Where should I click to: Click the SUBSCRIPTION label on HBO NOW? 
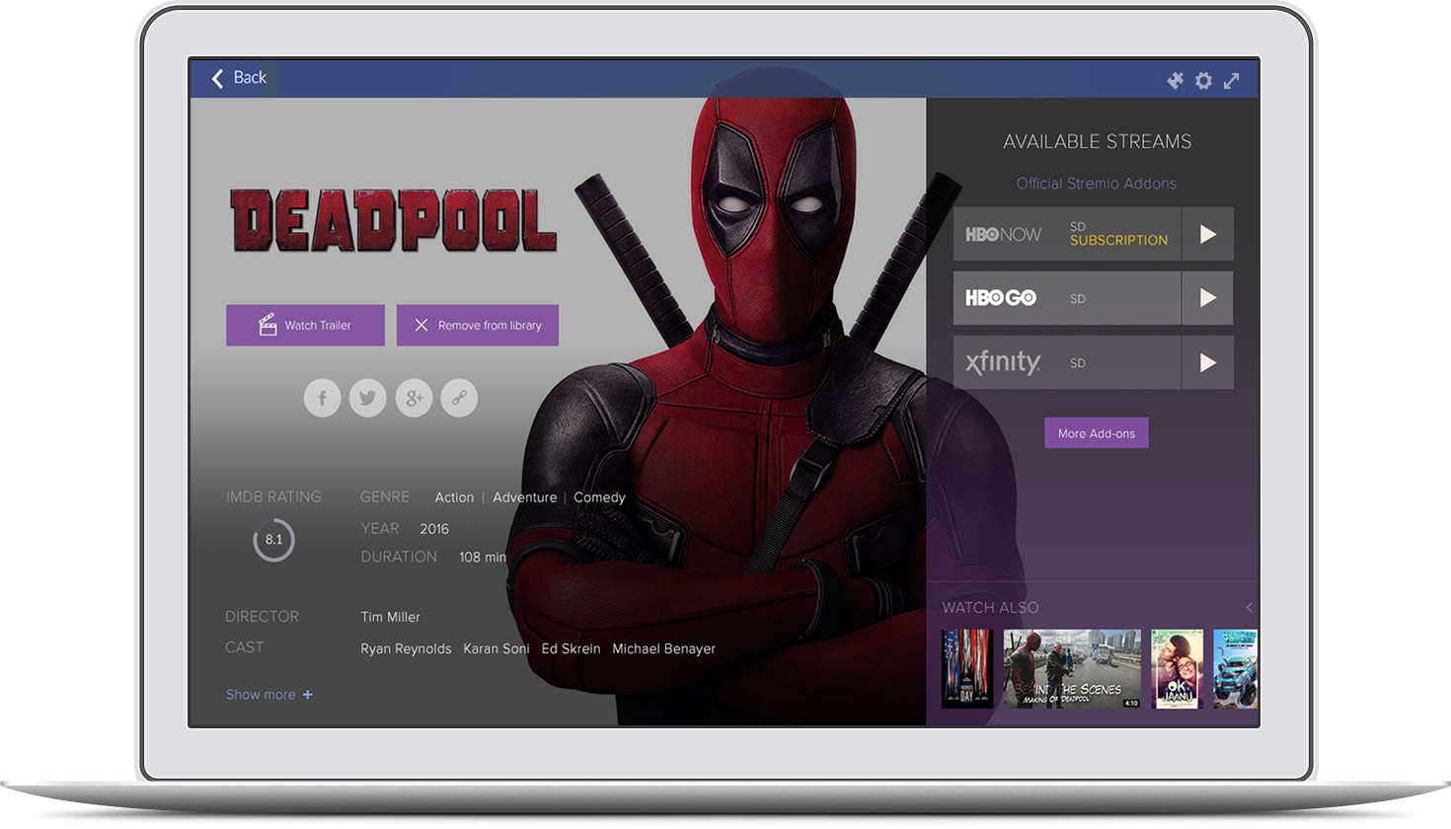coord(1118,241)
